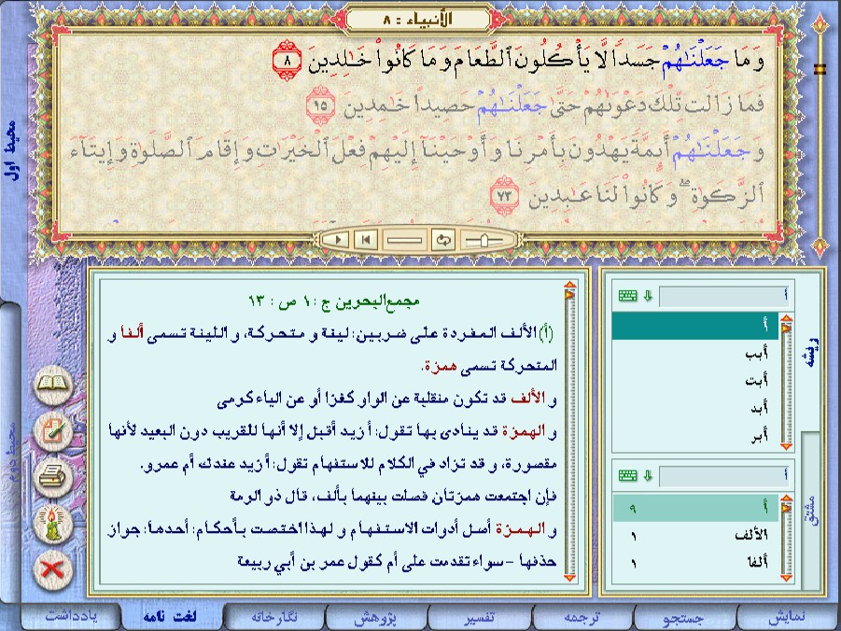Viewport: 841px width, 631px height.
Task: Click the open book icon in left sidebar
Action: [53, 385]
